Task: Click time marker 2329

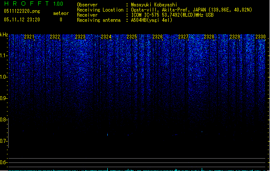Action: pos(235,37)
